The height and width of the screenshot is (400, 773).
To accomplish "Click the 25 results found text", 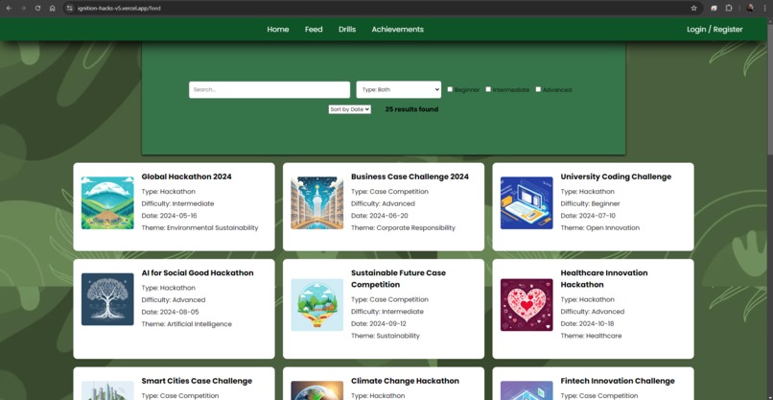I will coord(411,109).
